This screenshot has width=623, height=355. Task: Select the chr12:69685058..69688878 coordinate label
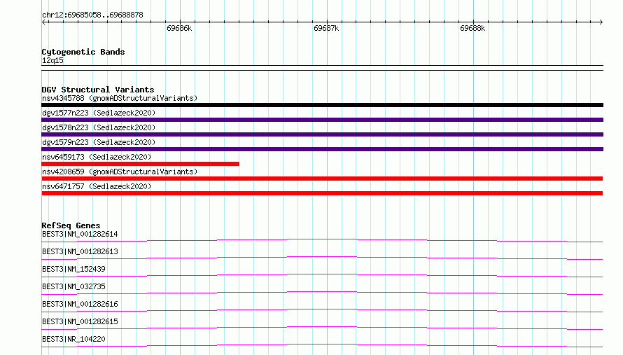tap(92, 15)
